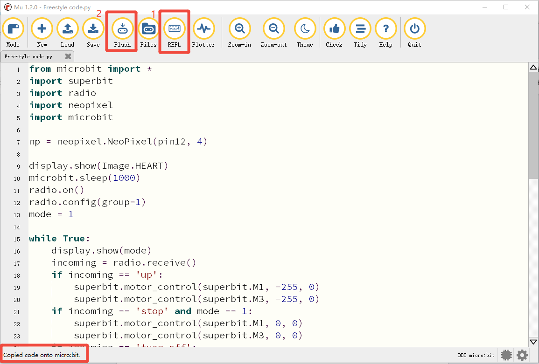This screenshot has height=364, width=539.
Task: Maximize the Mu window
Action: [506, 7]
